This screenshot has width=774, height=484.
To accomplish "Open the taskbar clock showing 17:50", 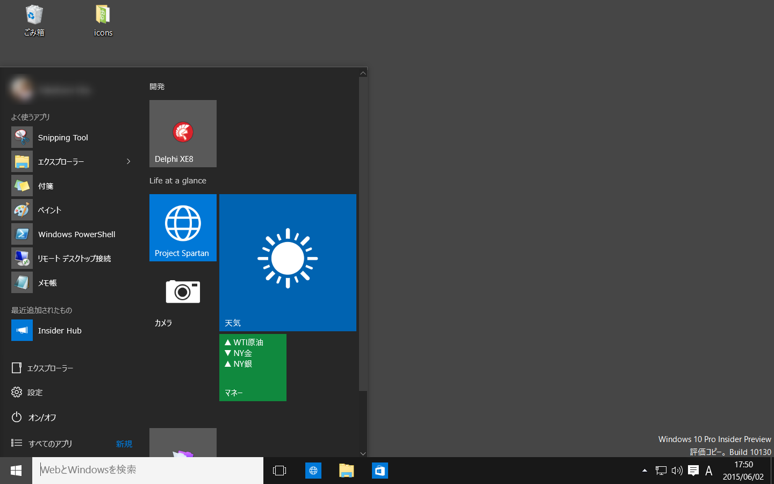I will (x=743, y=471).
